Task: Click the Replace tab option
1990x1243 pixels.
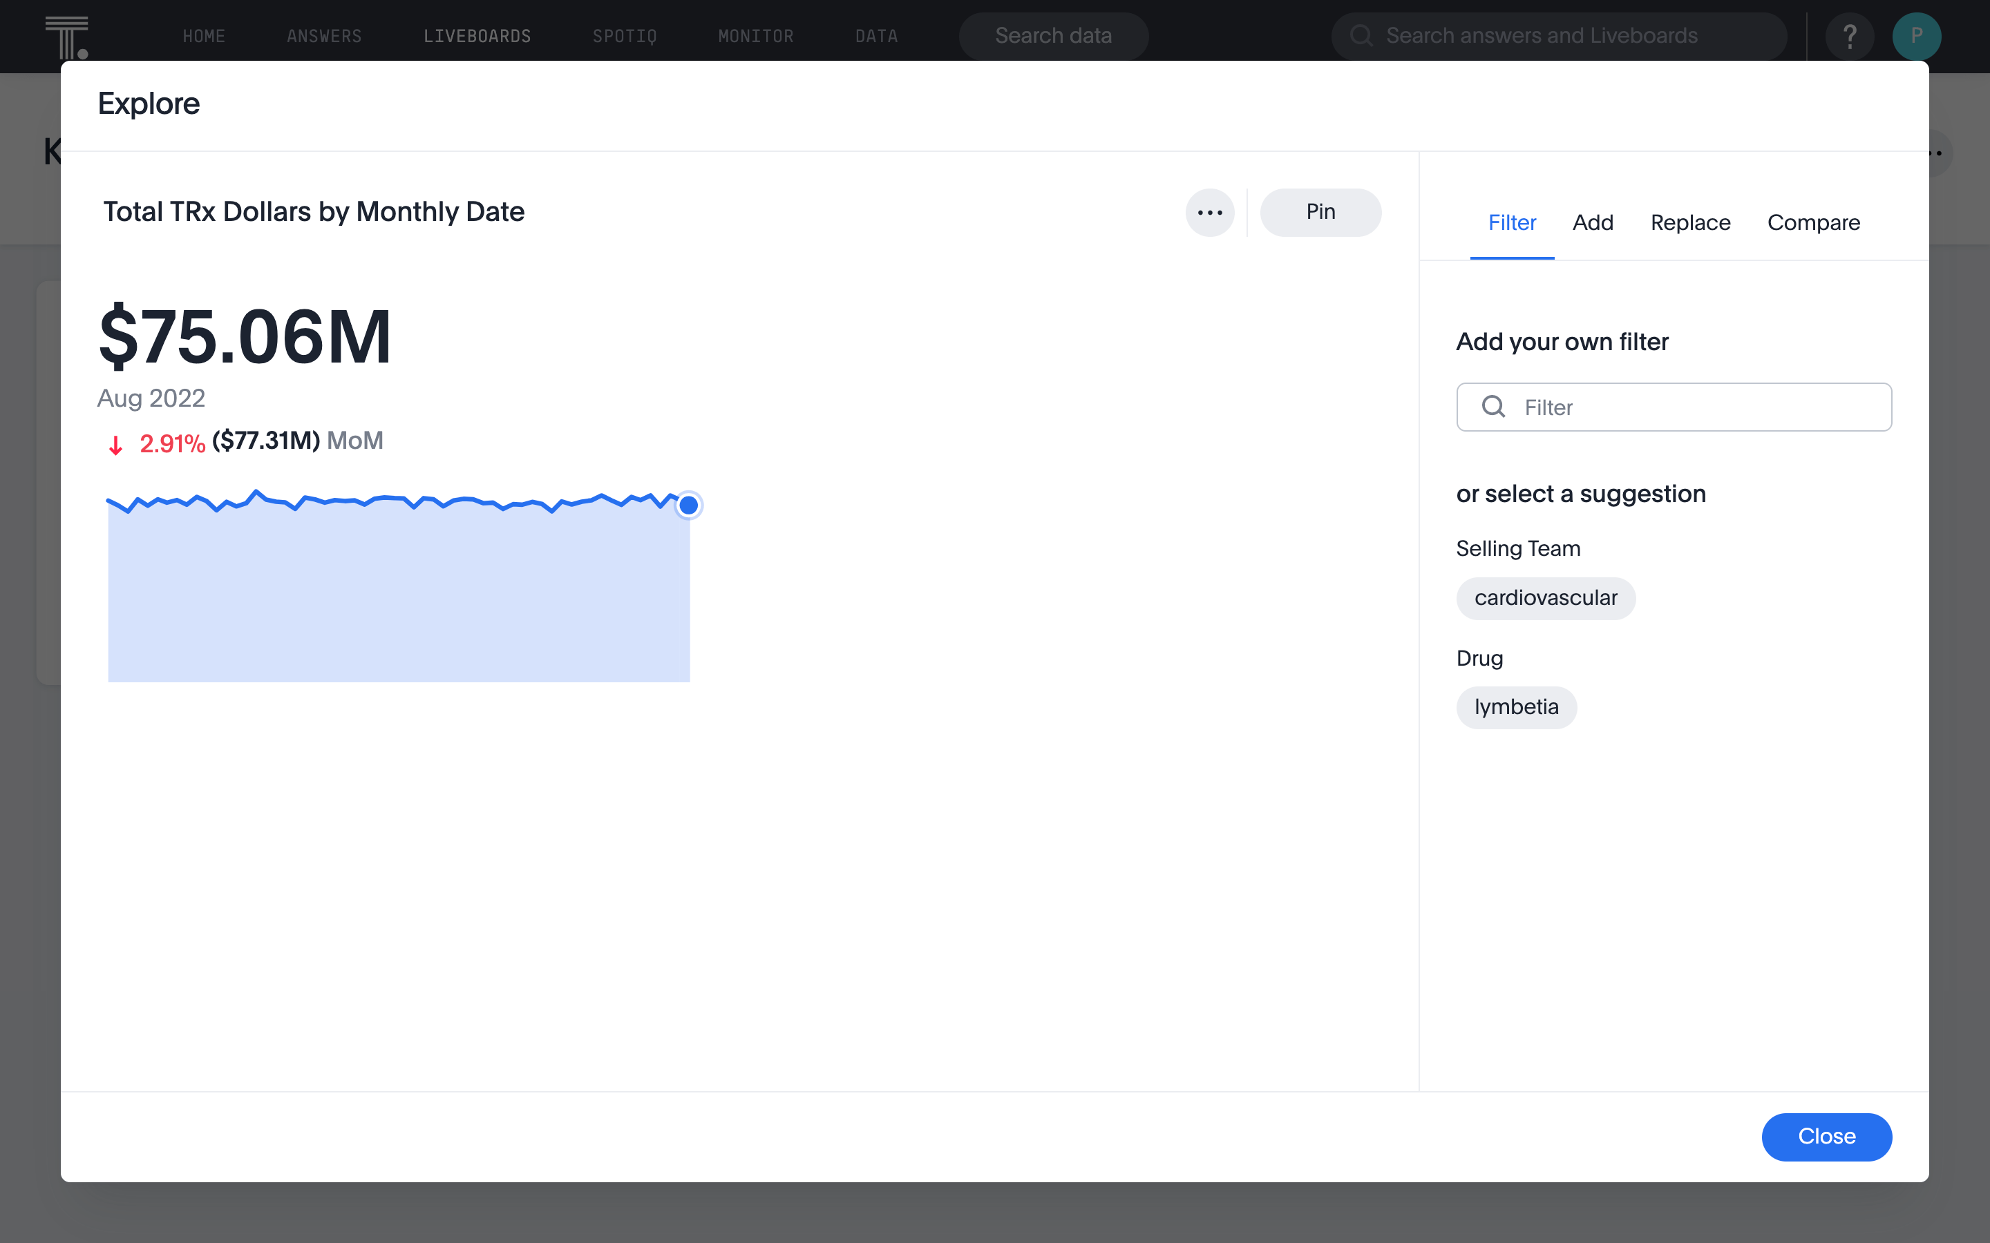Action: pyautogui.click(x=1691, y=222)
